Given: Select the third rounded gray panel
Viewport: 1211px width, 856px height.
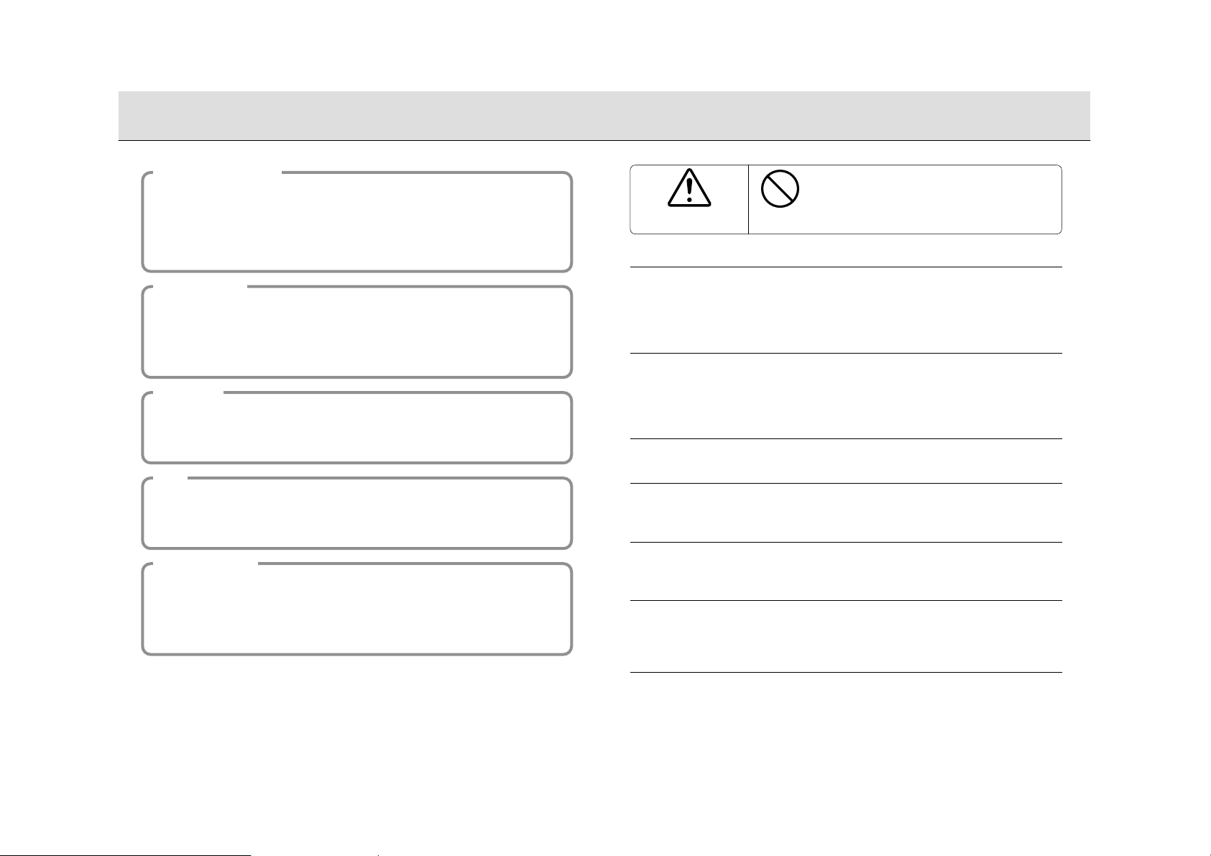Looking at the screenshot, I should [357, 427].
